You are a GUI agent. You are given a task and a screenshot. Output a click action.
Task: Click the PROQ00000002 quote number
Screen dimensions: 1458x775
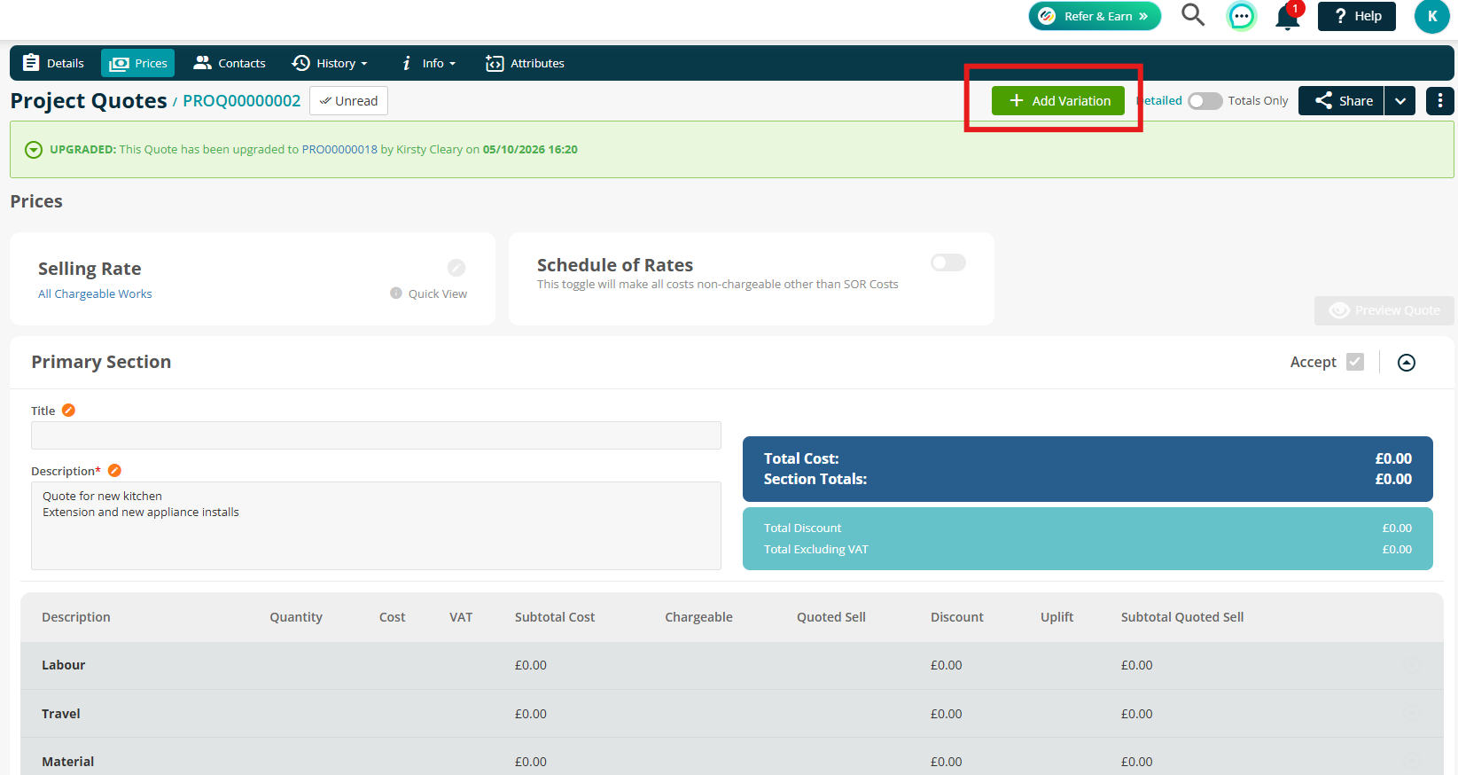[x=242, y=101]
